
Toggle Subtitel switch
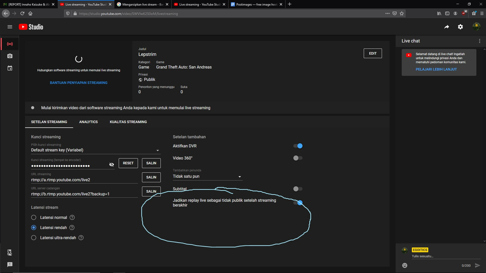(x=298, y=189)
